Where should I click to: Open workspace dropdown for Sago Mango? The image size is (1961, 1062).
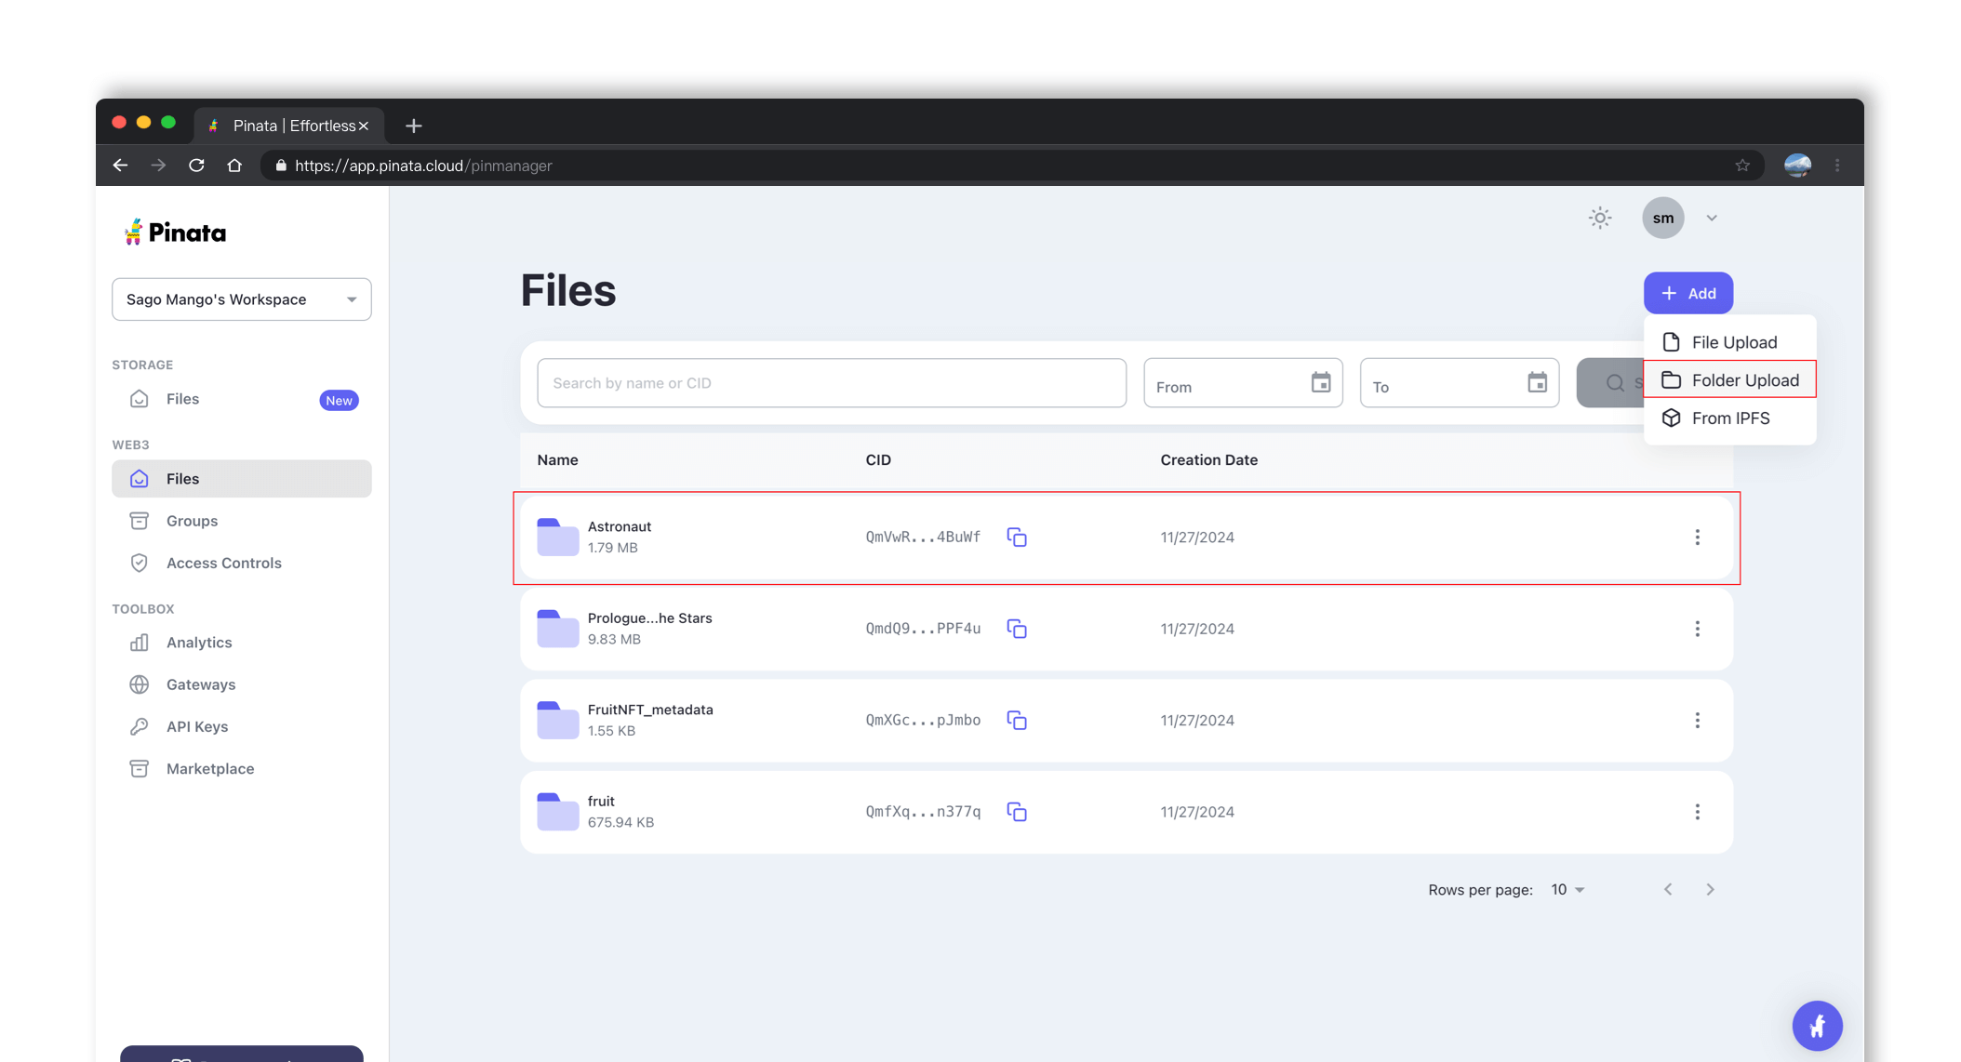(239, 299)
